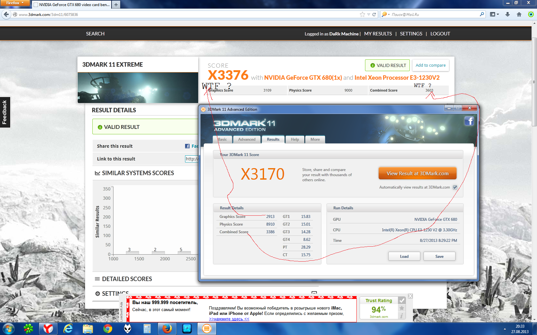The width and height of the screenshot is (537, 335).
Task: Click the site identity globe icon
Action: (x=15, y=14)
